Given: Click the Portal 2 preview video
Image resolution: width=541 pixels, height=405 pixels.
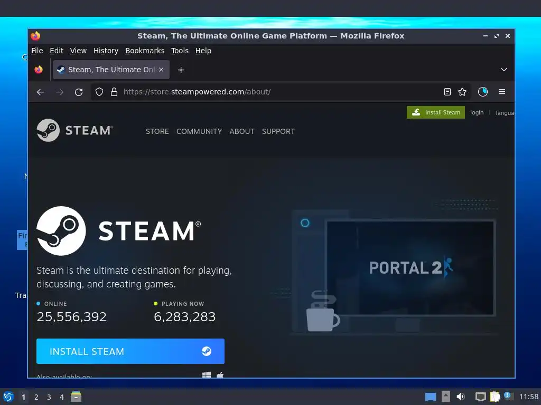Looking at the screenshot, I should pyautogui.click(x=410, y=268).
